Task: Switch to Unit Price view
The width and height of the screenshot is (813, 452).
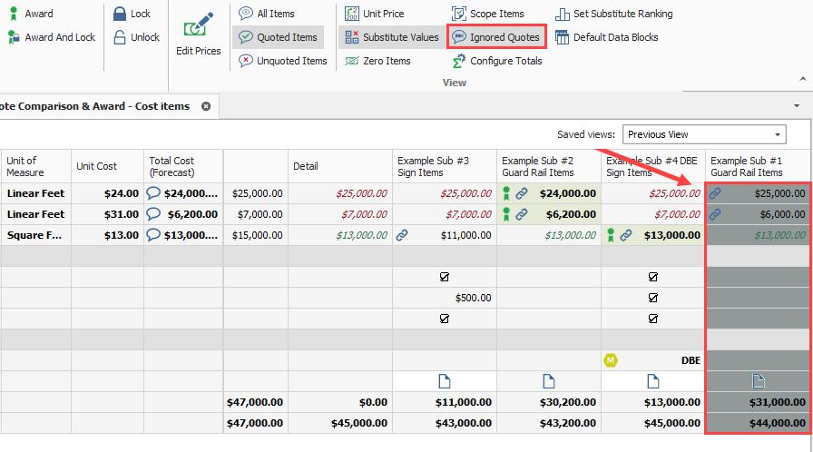Action: coord(375,14)
